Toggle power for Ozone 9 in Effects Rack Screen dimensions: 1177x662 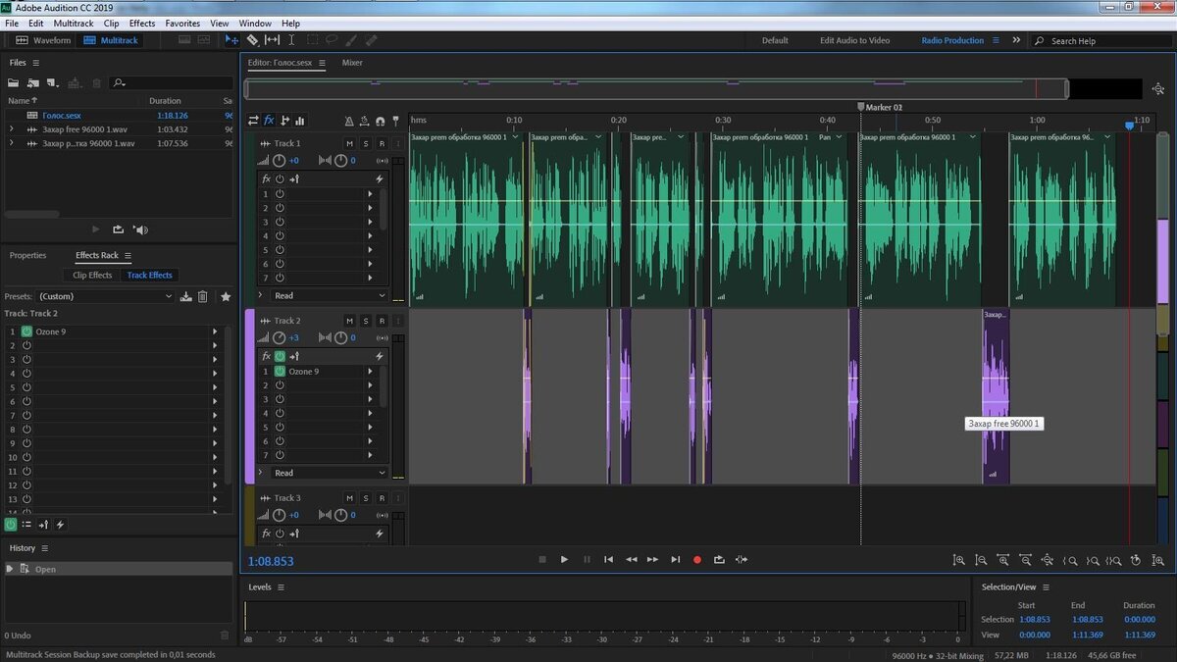click(26, 331)
